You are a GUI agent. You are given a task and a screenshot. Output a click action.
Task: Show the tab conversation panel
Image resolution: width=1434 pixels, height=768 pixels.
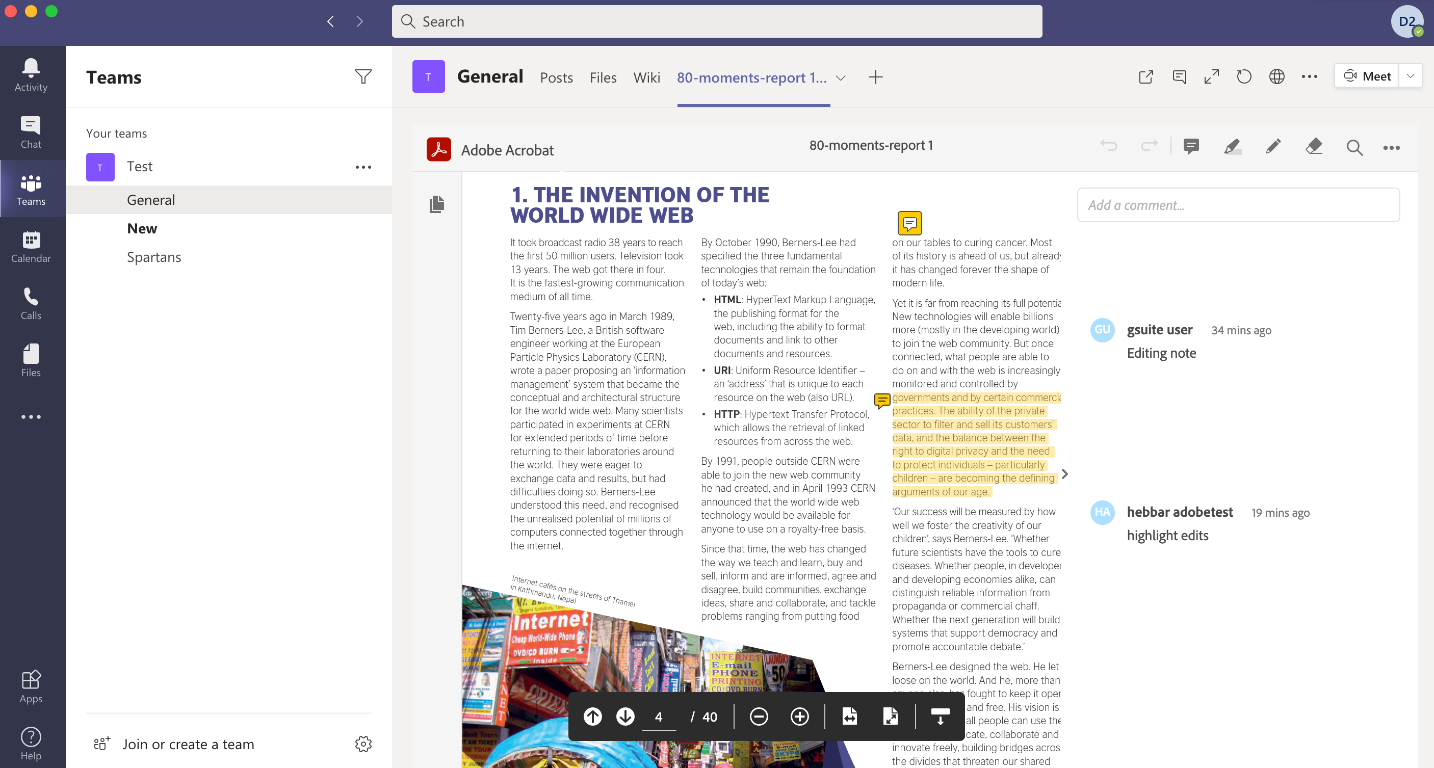point(1179,76)
